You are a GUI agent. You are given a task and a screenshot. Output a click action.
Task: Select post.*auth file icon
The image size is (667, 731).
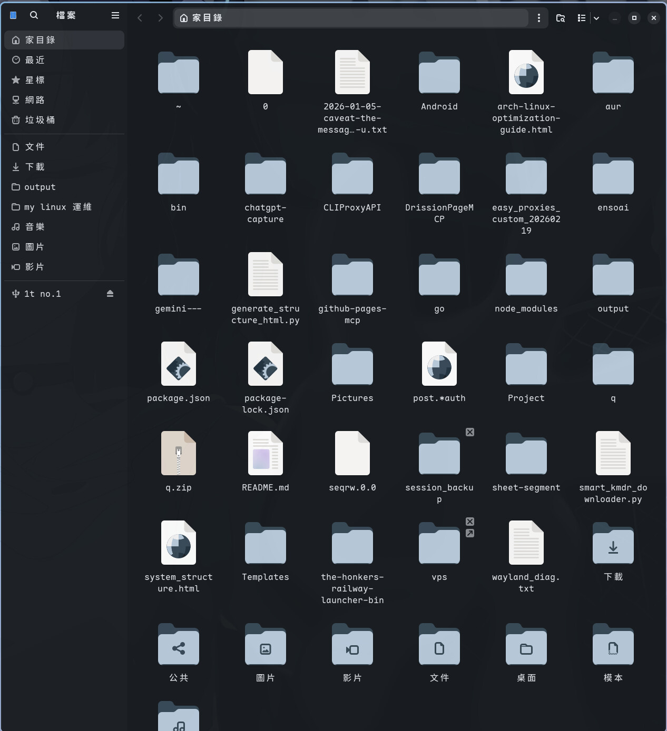(439, 364)
